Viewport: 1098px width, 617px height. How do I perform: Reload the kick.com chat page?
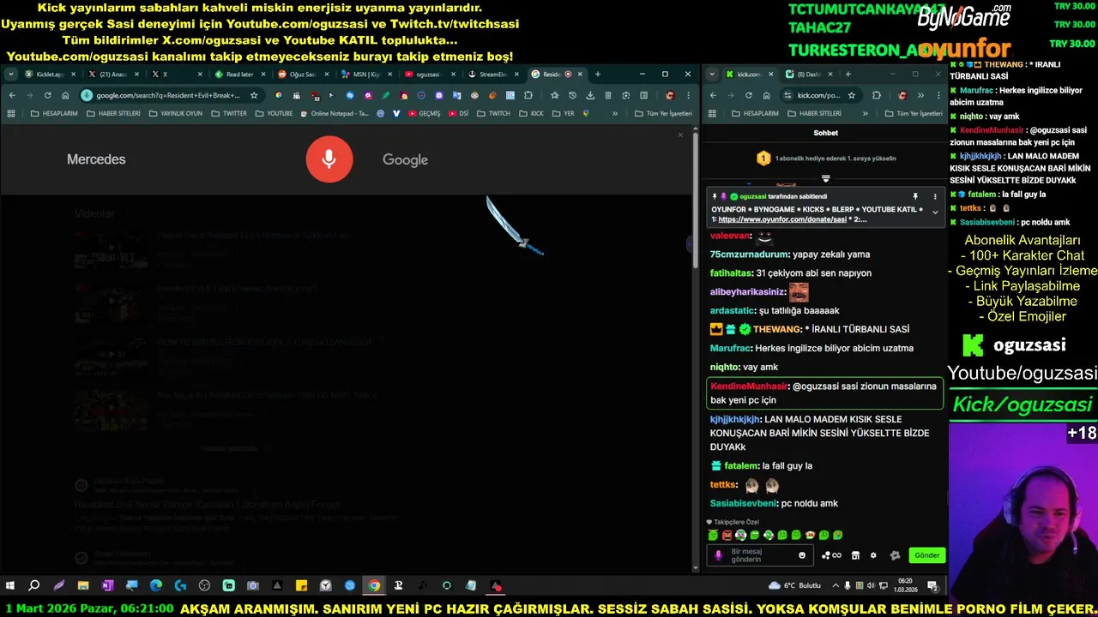(x=748, y=95)
